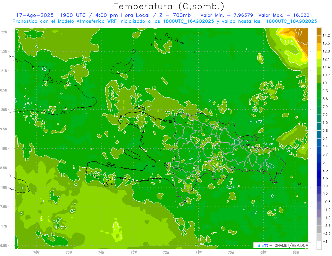Viewport: 332px width, 256px height.
Task: Click the '70W' longitude axis label
Action: click(231, 252)
